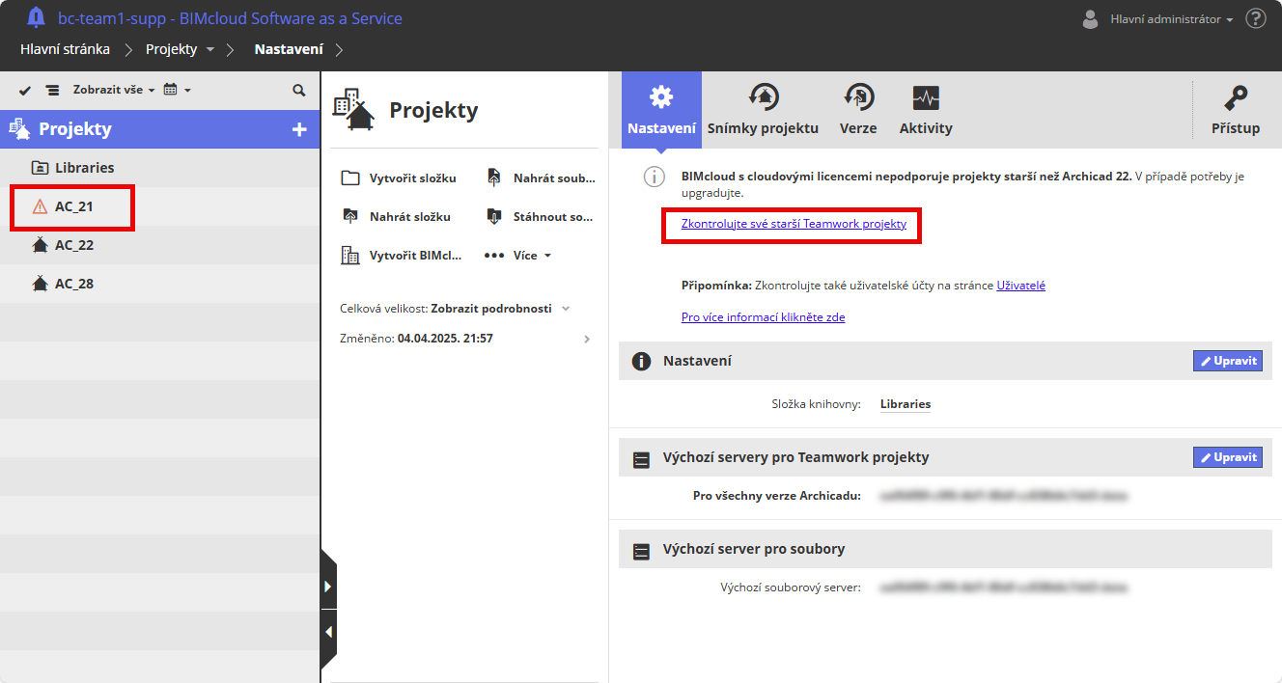
Task: Go to Hlavní stránka breadcrumb
Action: tap(65, 48)
